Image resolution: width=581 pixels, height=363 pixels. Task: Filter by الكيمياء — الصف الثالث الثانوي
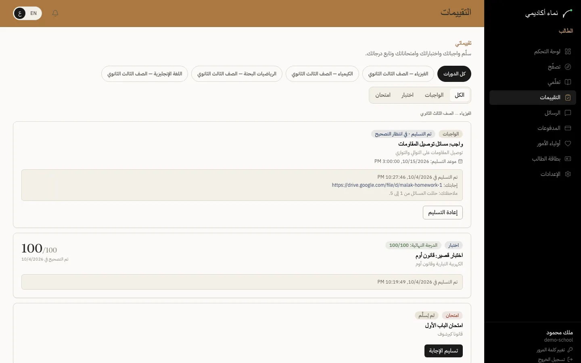point(322,74)
